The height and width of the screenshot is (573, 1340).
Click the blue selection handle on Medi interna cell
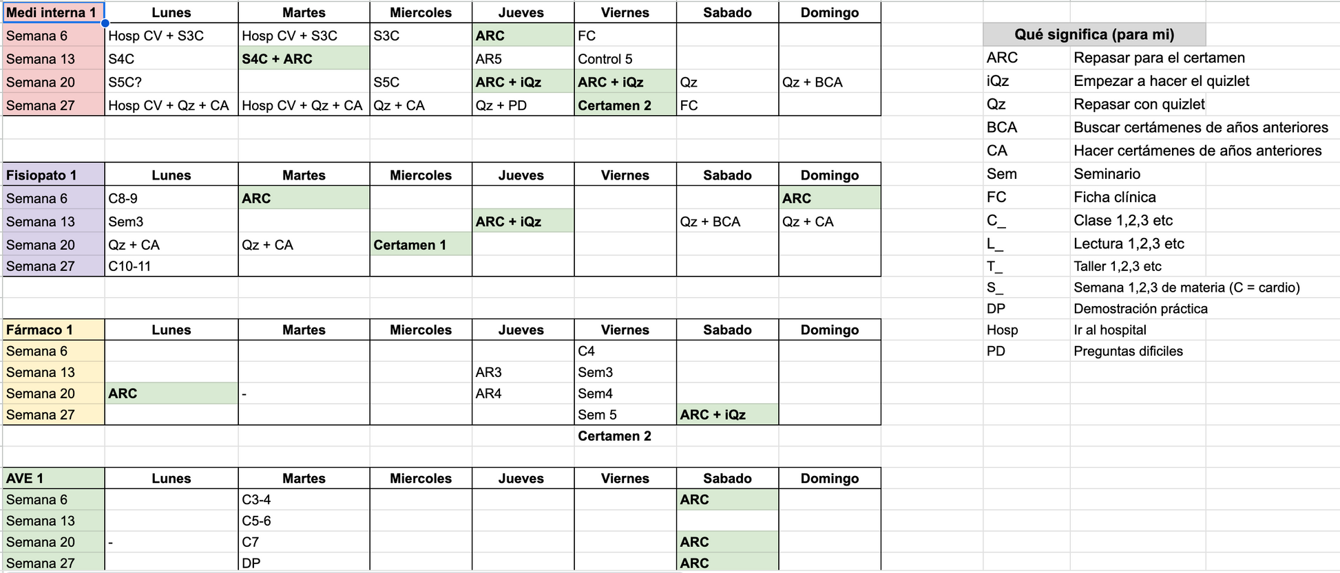coord(105,23)
